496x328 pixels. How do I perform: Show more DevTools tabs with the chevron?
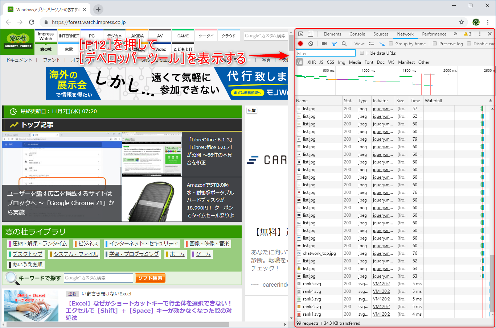pos(455,34)
